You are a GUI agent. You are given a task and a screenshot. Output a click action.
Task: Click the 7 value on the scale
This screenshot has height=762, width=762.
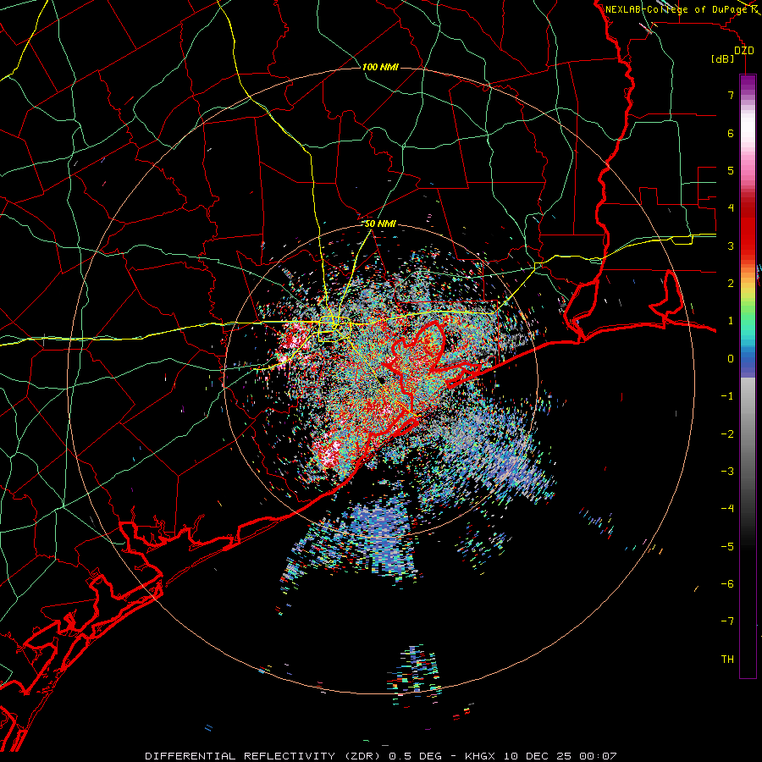[x=731, y=95]
